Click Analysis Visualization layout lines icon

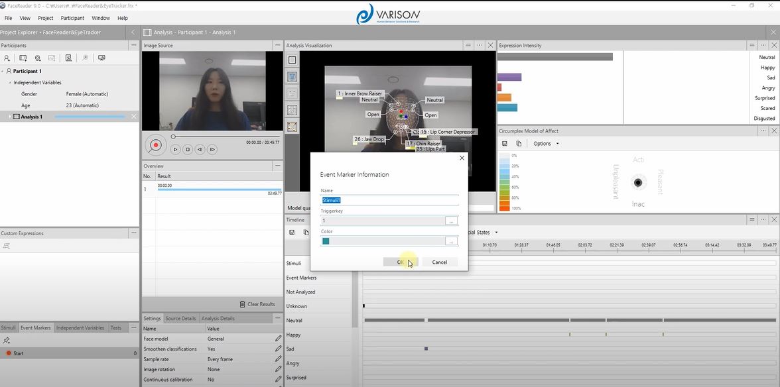click(x=468, y=45)
